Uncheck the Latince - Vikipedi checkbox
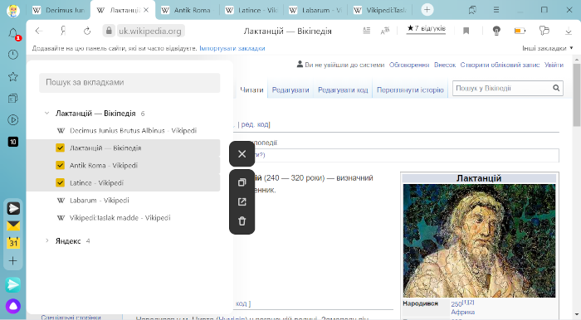This screenshot has height=320, width=581. pos(60,182)
